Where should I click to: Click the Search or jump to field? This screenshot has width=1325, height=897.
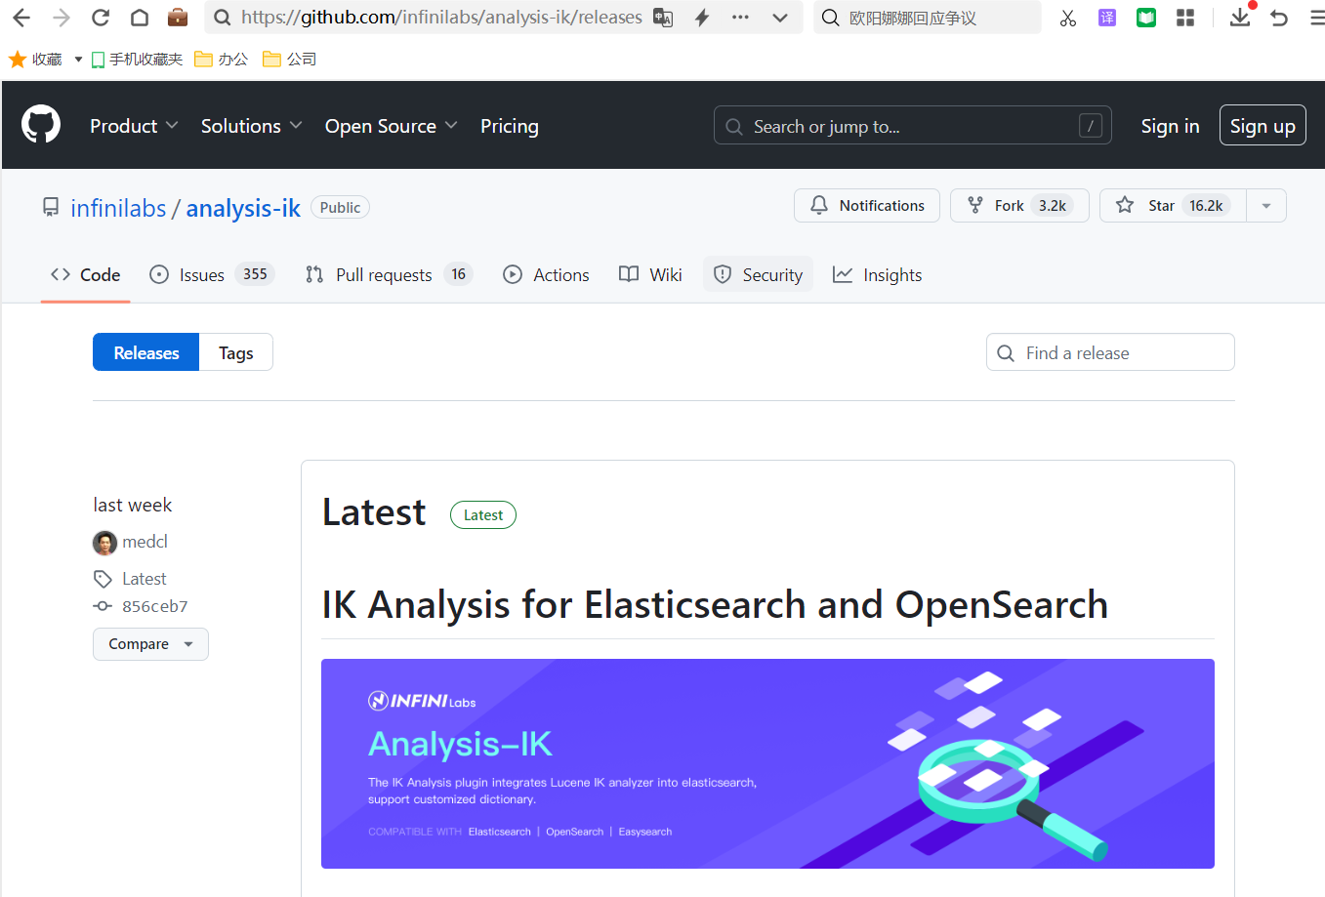click(913, 125)
